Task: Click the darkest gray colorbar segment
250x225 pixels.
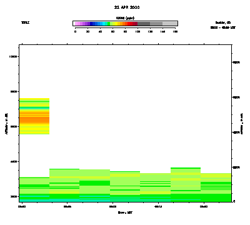Action: point(144,24)
